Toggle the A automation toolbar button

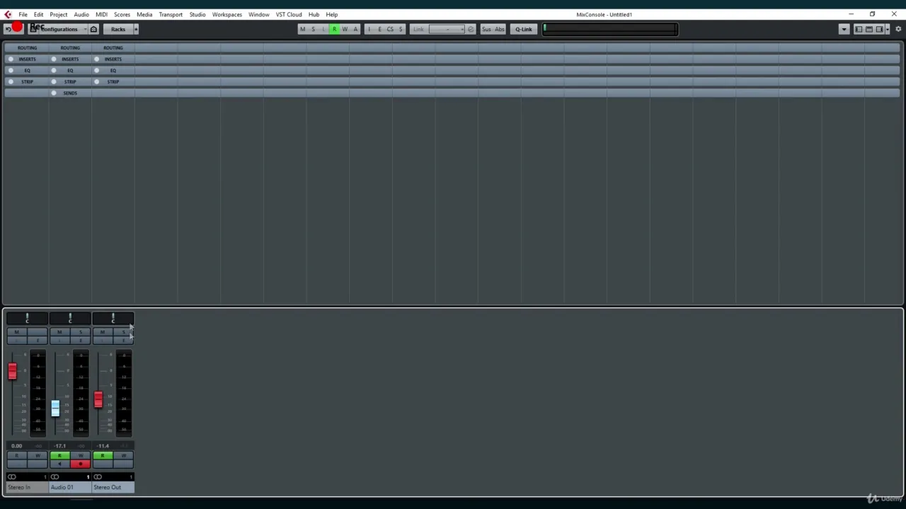[x=355, y=29]
